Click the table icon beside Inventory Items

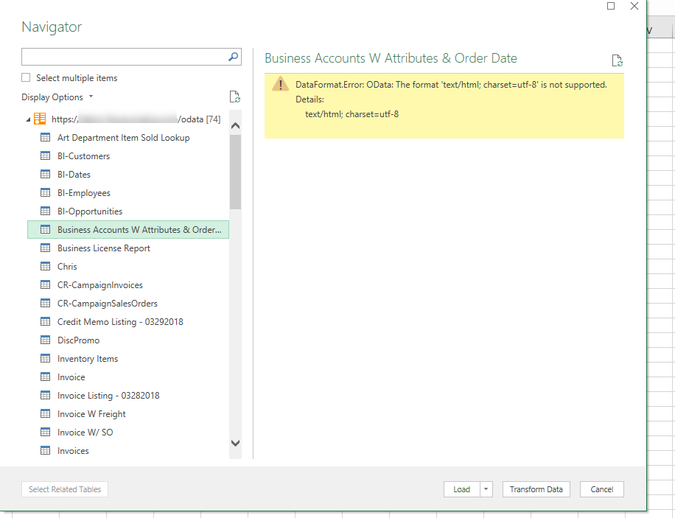click(x=45, y=359)
